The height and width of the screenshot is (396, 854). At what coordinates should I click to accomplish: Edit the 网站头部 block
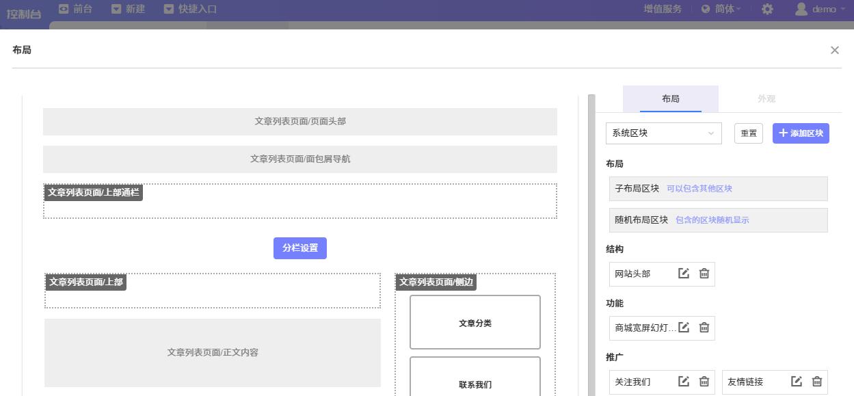point(684,274)
